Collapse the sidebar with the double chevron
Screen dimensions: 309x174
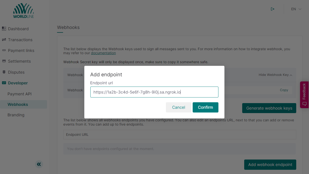[39, 164]
